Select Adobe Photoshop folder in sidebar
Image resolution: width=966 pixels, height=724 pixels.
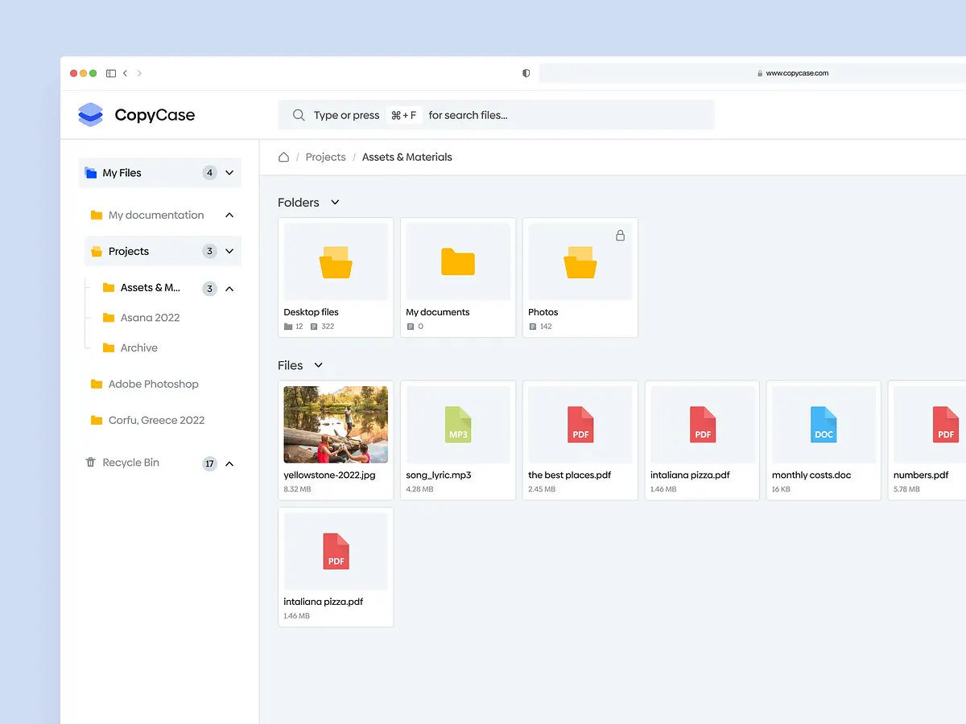(153, 385)
